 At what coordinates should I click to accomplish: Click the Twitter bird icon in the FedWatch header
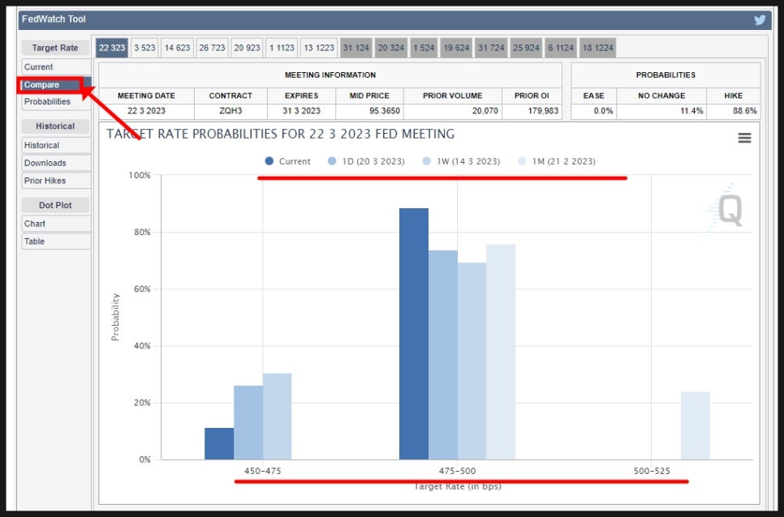point(760,20)
